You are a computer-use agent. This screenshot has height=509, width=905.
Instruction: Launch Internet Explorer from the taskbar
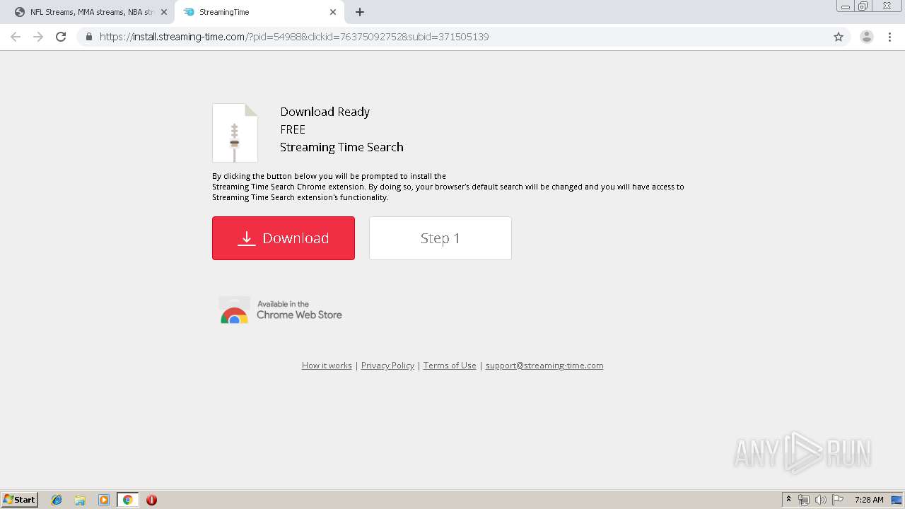click(57, 500)
